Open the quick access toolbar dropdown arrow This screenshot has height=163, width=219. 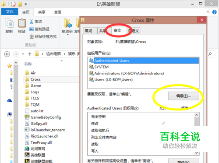point(26,4)
